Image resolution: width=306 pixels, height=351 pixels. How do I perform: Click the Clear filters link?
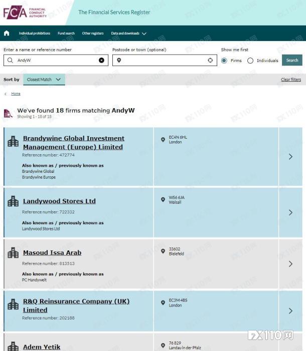[291, 80]
